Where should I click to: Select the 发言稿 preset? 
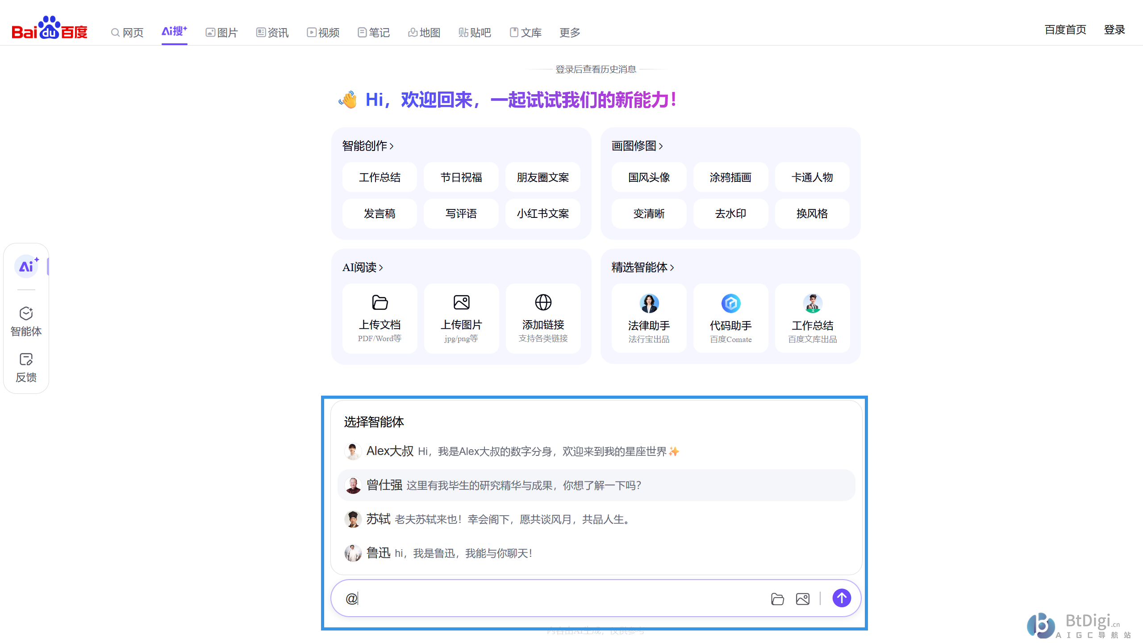tap(380, 213)
